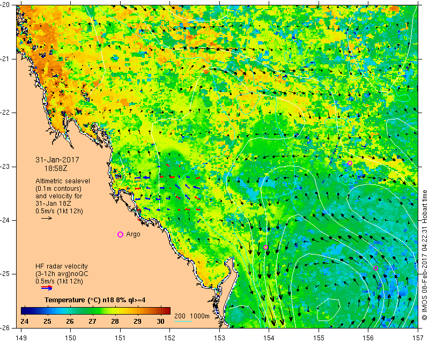Click colorbar tick label '25'

click(47, 321)
